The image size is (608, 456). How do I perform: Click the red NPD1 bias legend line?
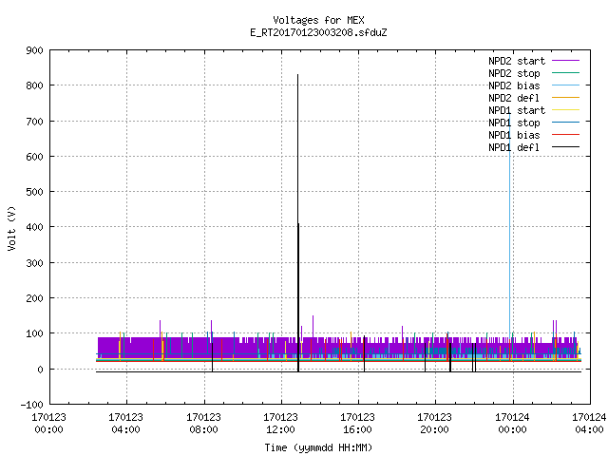(565, 135)
